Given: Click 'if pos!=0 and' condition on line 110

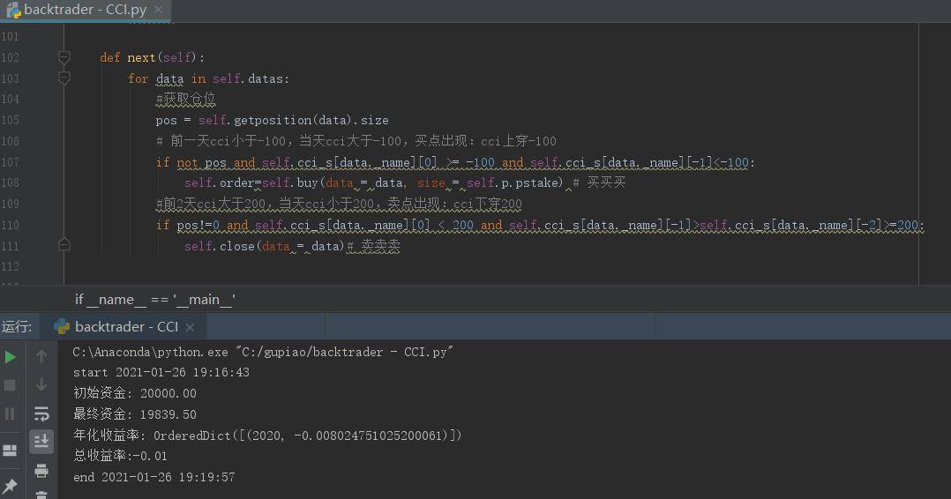Looking at the screenshot, I should click(202, 225).
